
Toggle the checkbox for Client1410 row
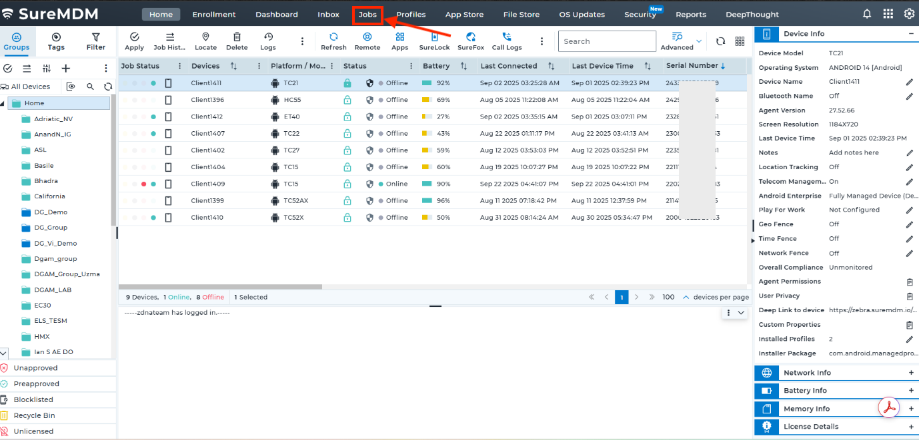coord(169,218)
